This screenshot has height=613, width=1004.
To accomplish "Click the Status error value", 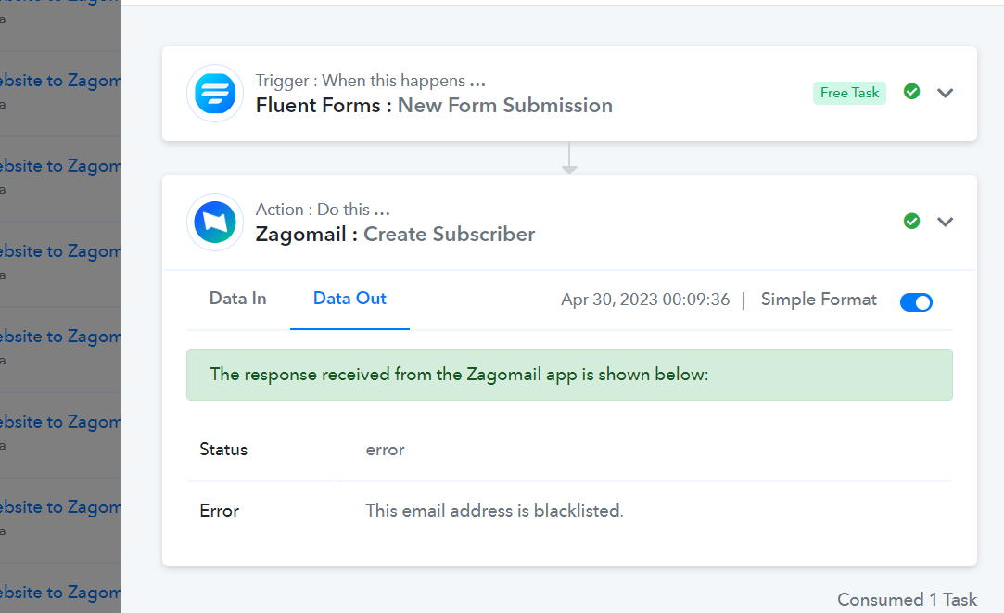I will click(385, 450).
